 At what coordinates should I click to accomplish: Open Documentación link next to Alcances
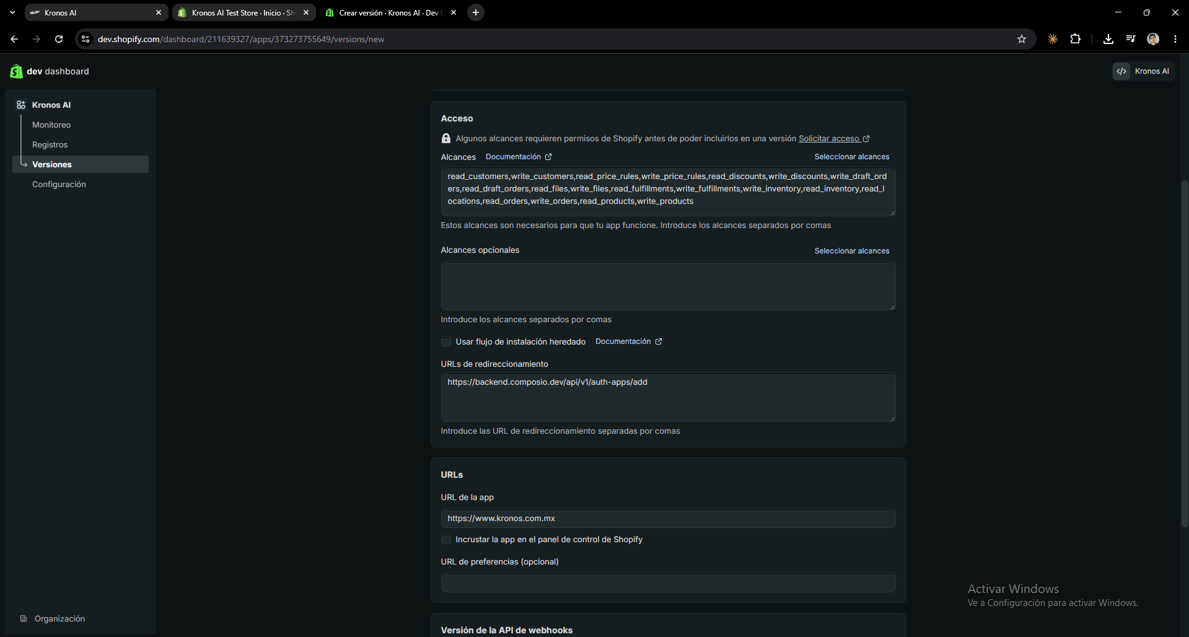point(519,157)
